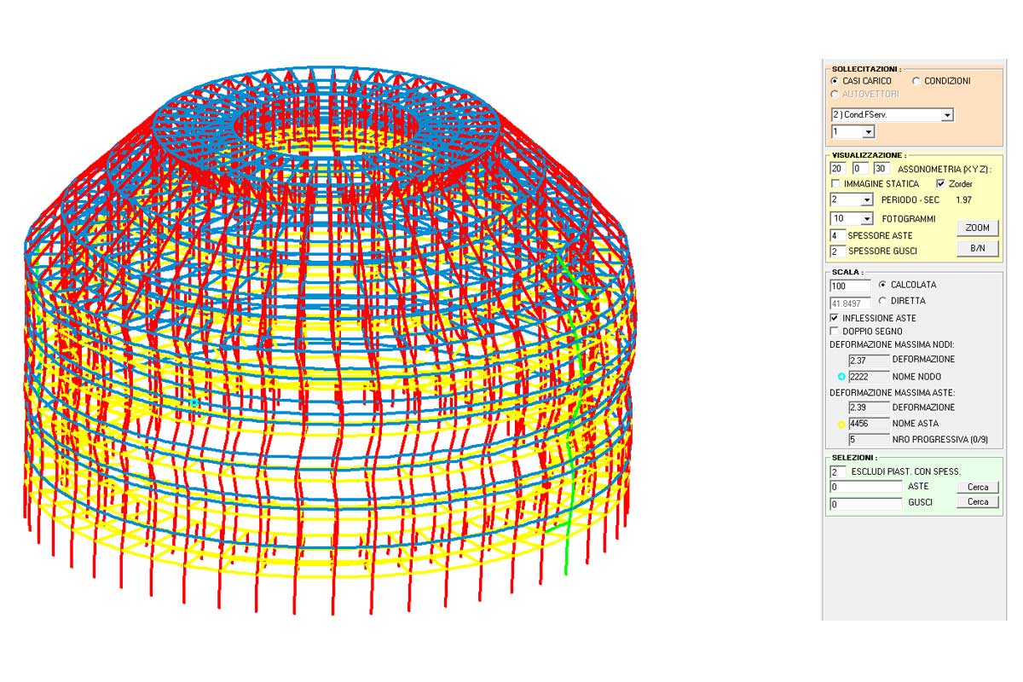Screen dimensions: 1023x682
Task: Click the B/N button
Action: (x=978, y=248)
